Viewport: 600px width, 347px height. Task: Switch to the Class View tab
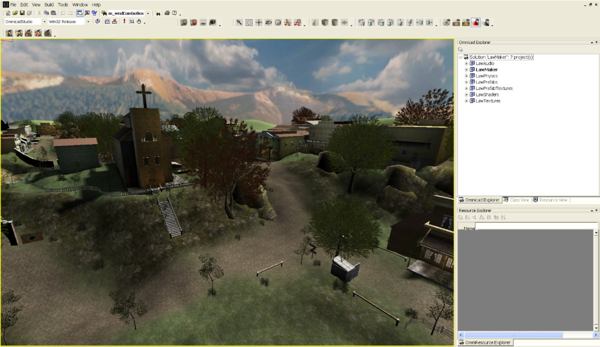516,200
